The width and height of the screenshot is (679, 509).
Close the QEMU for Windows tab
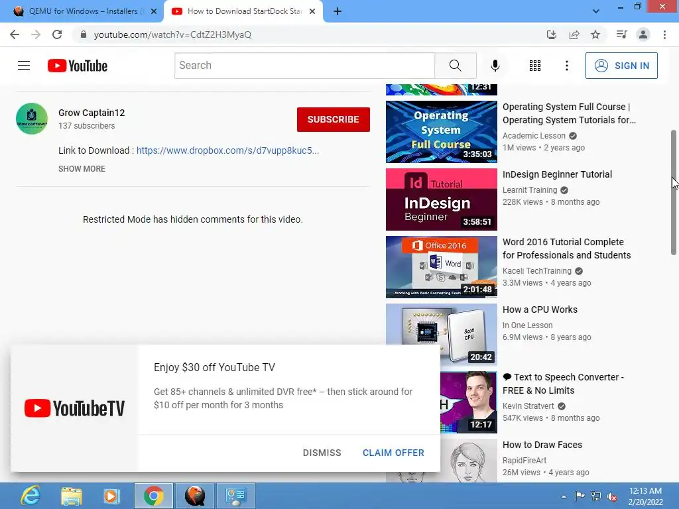153,11
